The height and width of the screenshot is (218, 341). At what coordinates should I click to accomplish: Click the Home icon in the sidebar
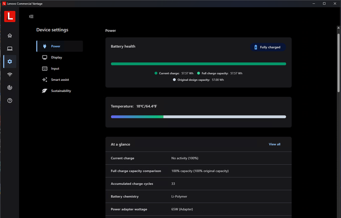pos(10,36)
